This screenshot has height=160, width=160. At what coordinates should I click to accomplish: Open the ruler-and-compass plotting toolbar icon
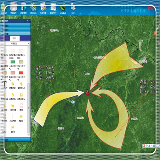[43, 7]
